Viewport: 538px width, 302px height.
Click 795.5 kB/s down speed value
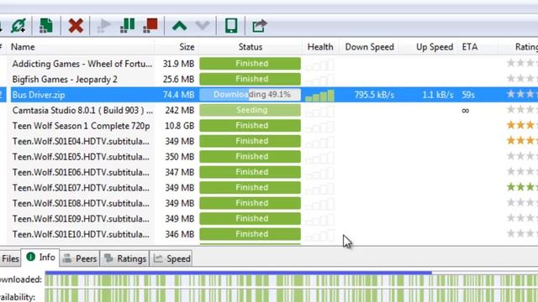pyautogui.click(x=374, y=95)
